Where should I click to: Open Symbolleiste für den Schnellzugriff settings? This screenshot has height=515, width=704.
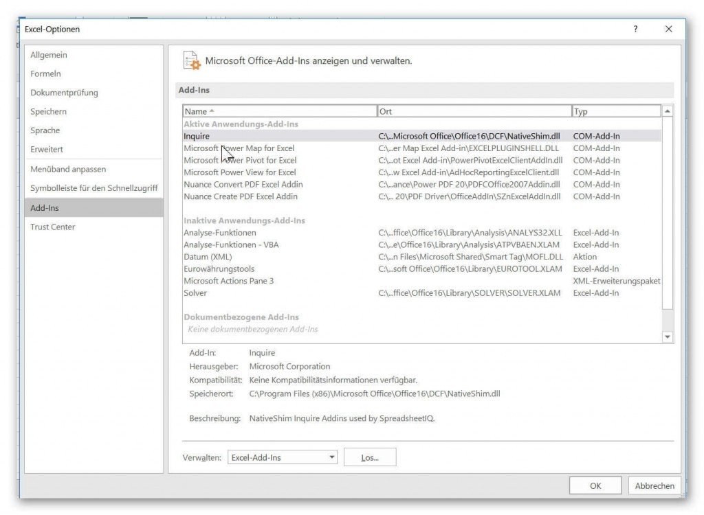[93, 188]
